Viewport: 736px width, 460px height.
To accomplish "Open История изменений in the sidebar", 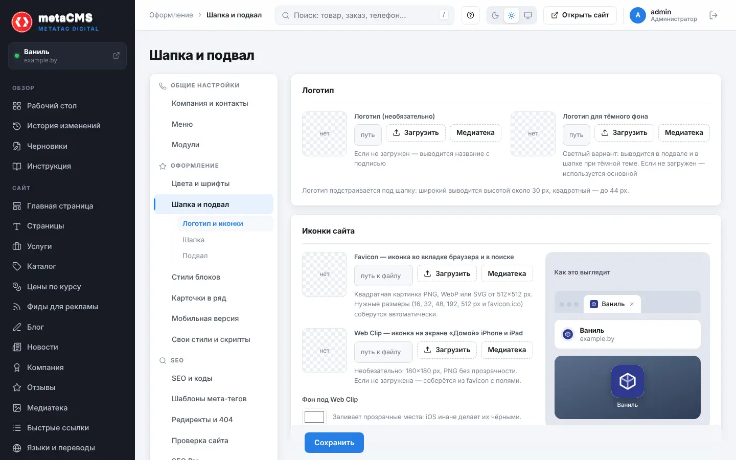I will point(67,126).
